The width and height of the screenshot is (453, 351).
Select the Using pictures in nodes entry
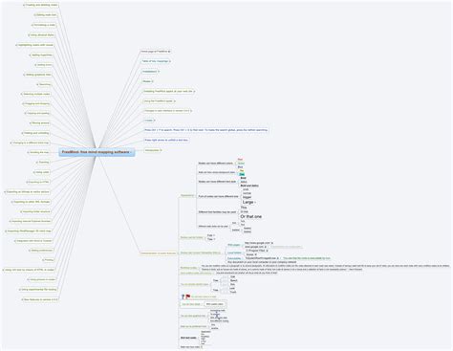pyautogui.click(x=42, y=279)
